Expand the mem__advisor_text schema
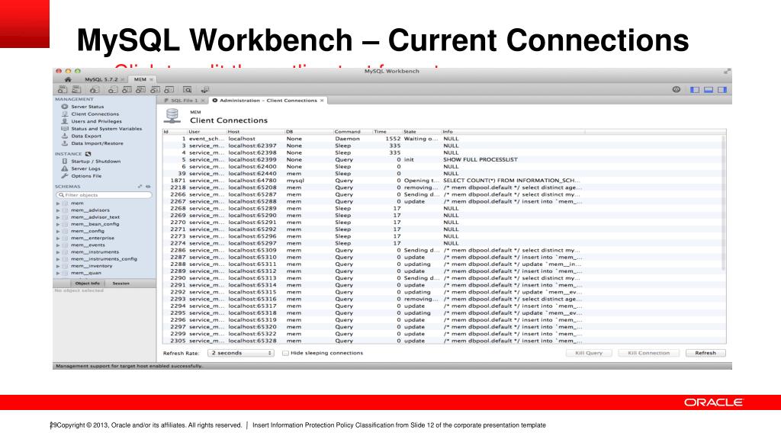 [58, 217]
